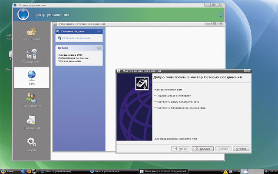Select the Сеть network globe icon
Viewport: 278px width, 174px height.
coord(32,75)
